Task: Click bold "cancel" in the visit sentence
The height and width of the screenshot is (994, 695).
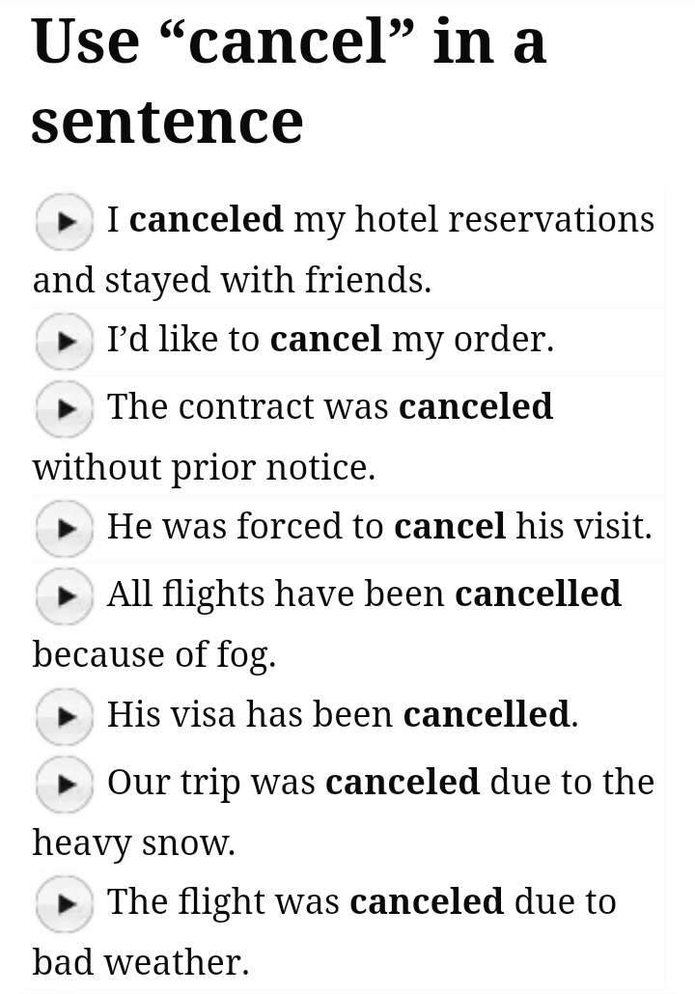Action: [449, 527]
